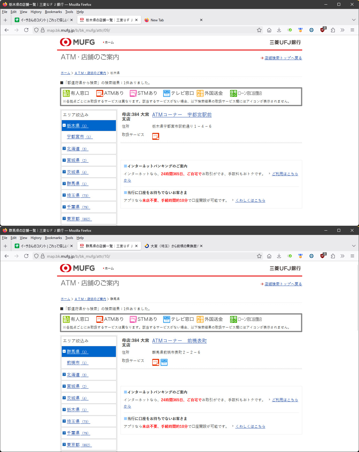359x452 pixels.
Task: Bookmark the 栃木県 page using the star icon
Action: click(259, 30)
